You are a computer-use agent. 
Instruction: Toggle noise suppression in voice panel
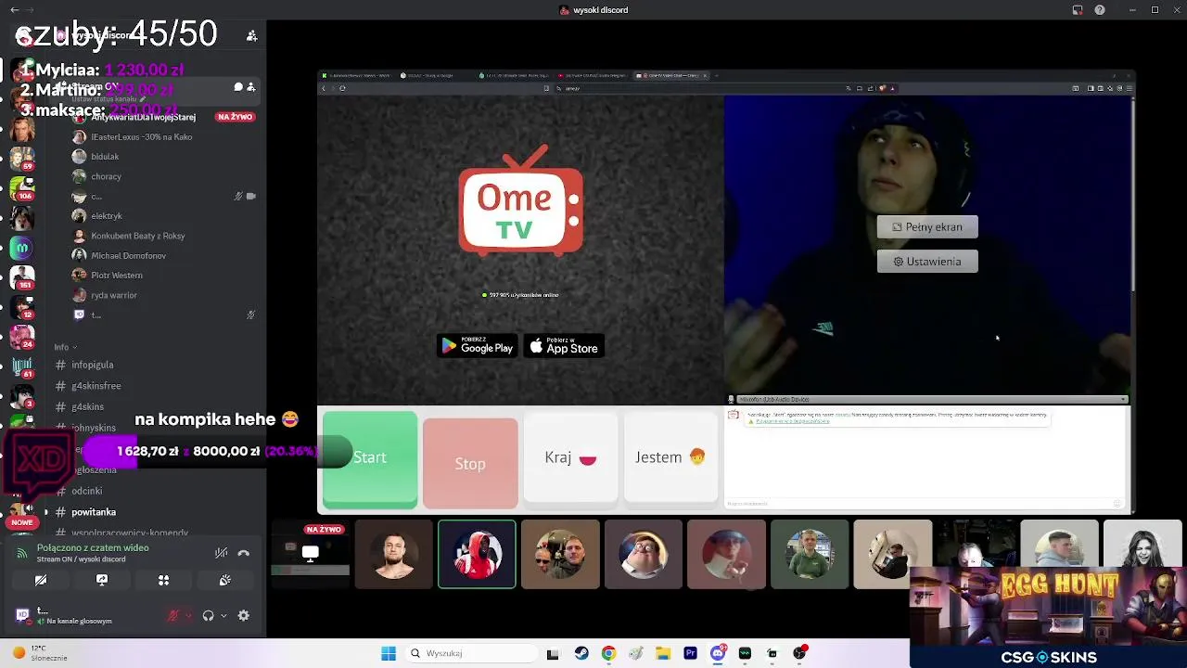click(x=221, y=553)
